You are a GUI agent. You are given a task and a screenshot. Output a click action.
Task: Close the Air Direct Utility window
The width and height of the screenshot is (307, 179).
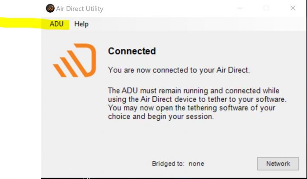tap(293, 8)
